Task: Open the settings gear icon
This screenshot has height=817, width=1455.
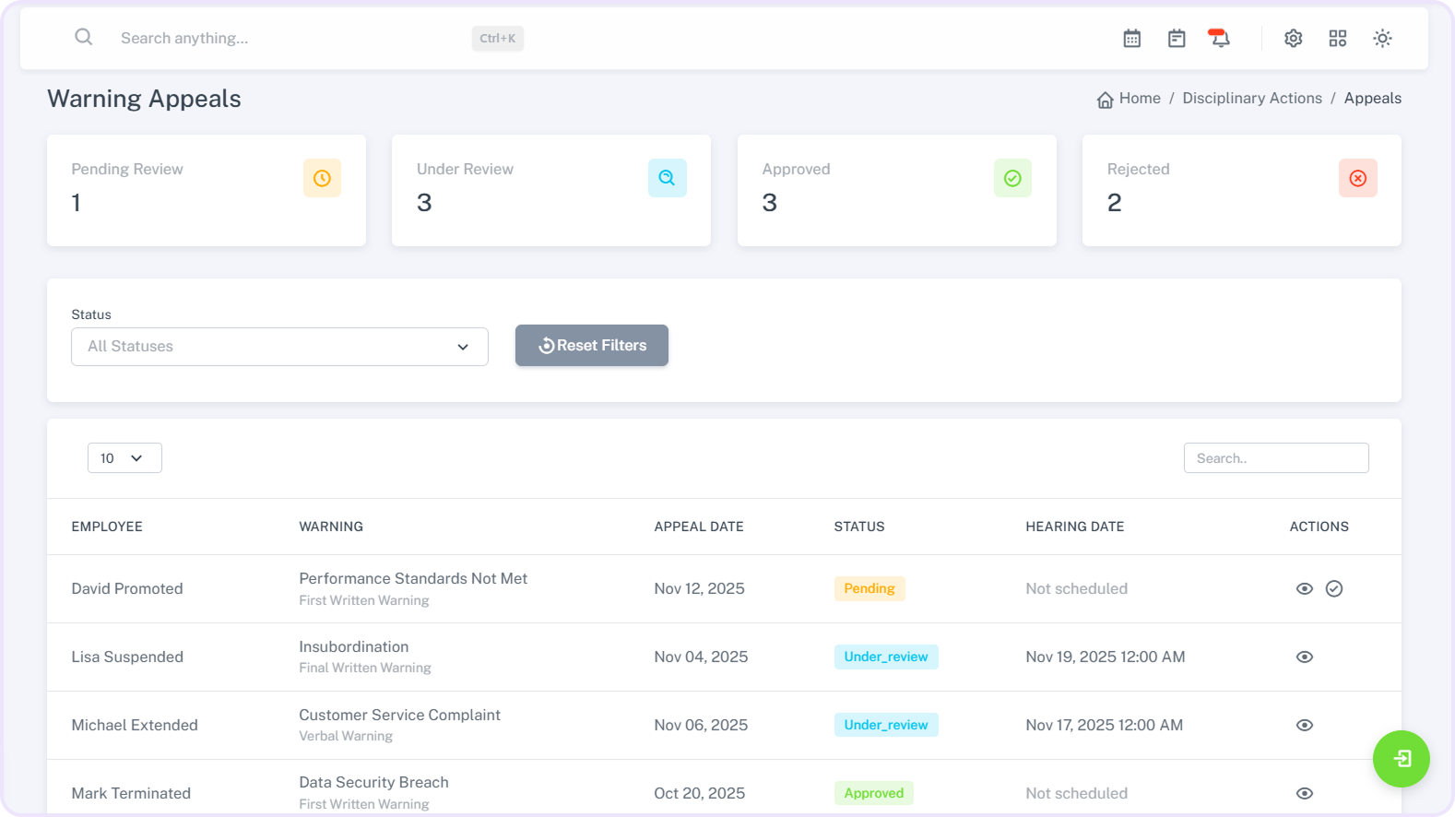Action: [x=1294, y=38]
